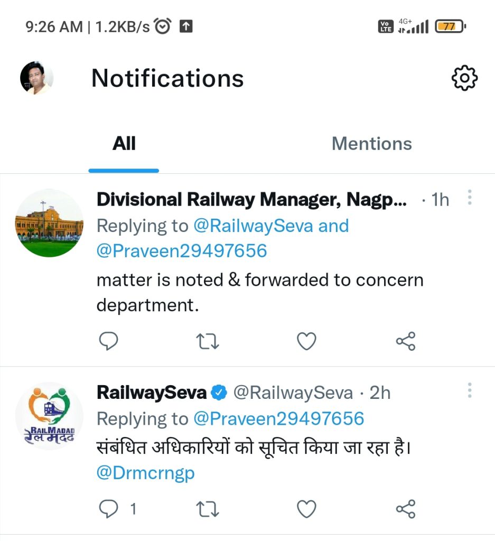
Task: Open more options for RailwaySeva tweet
Action: (x=469, y=391)
